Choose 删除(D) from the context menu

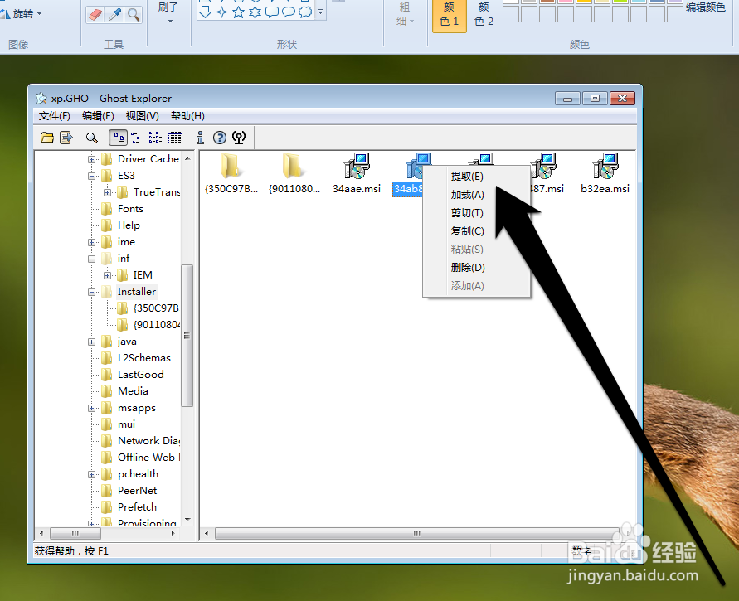(476, 268)
